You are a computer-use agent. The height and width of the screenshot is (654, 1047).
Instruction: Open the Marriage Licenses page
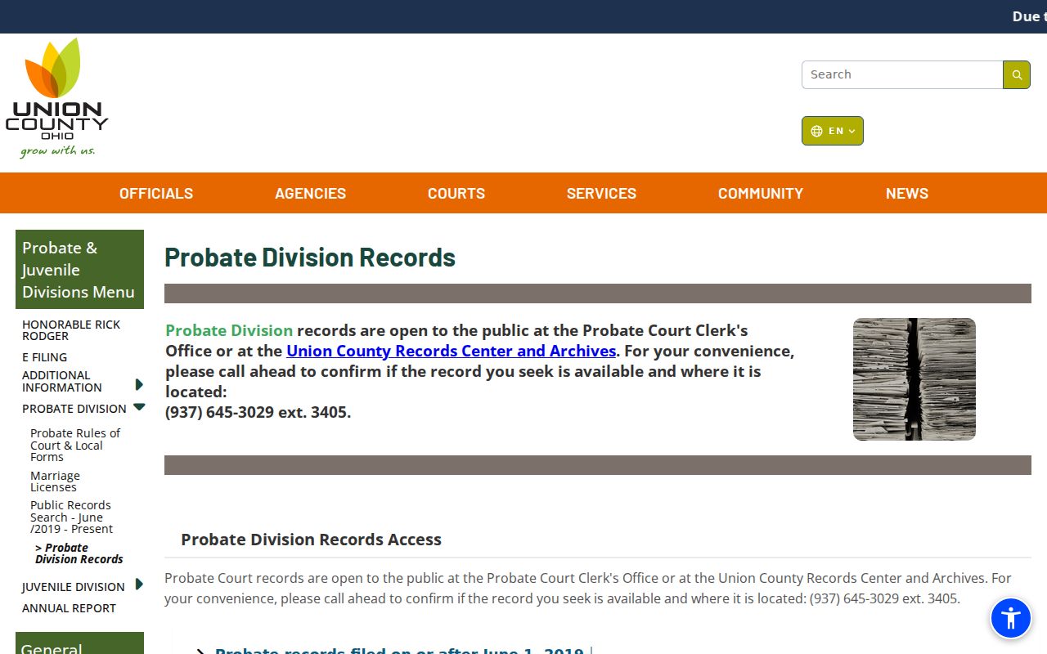[55, 482]
